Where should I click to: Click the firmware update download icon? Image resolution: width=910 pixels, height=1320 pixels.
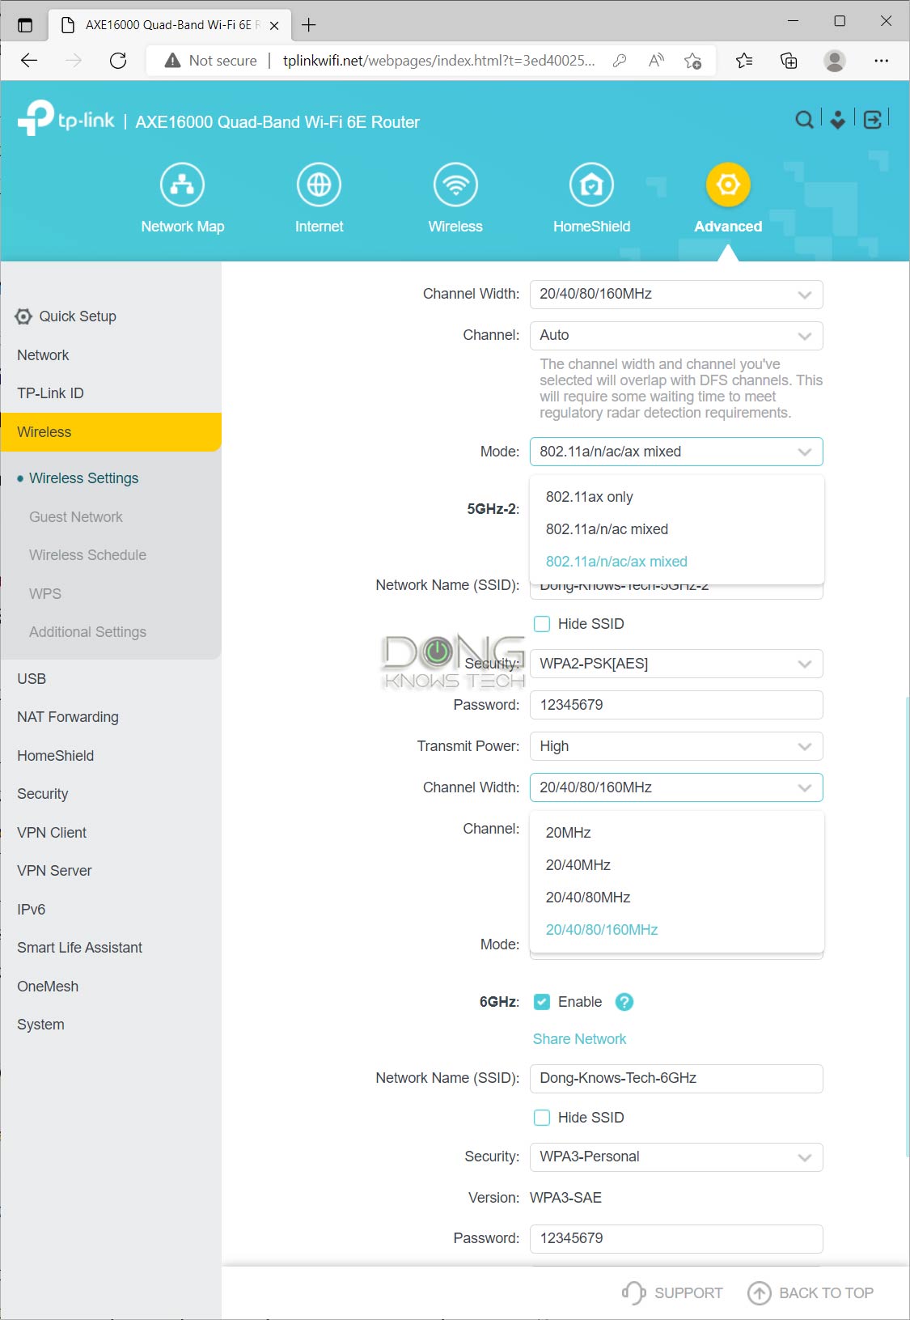click(x=838, y=120)
